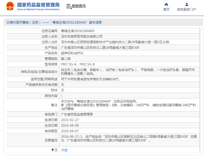Click the 产品储存条件及有效期 label
This screenshot has height=156, width=204.
tap(41, 85)
